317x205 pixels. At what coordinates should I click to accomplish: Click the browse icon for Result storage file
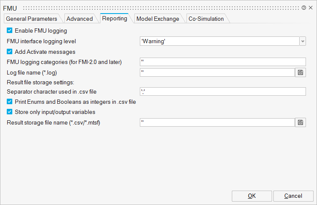300,122
